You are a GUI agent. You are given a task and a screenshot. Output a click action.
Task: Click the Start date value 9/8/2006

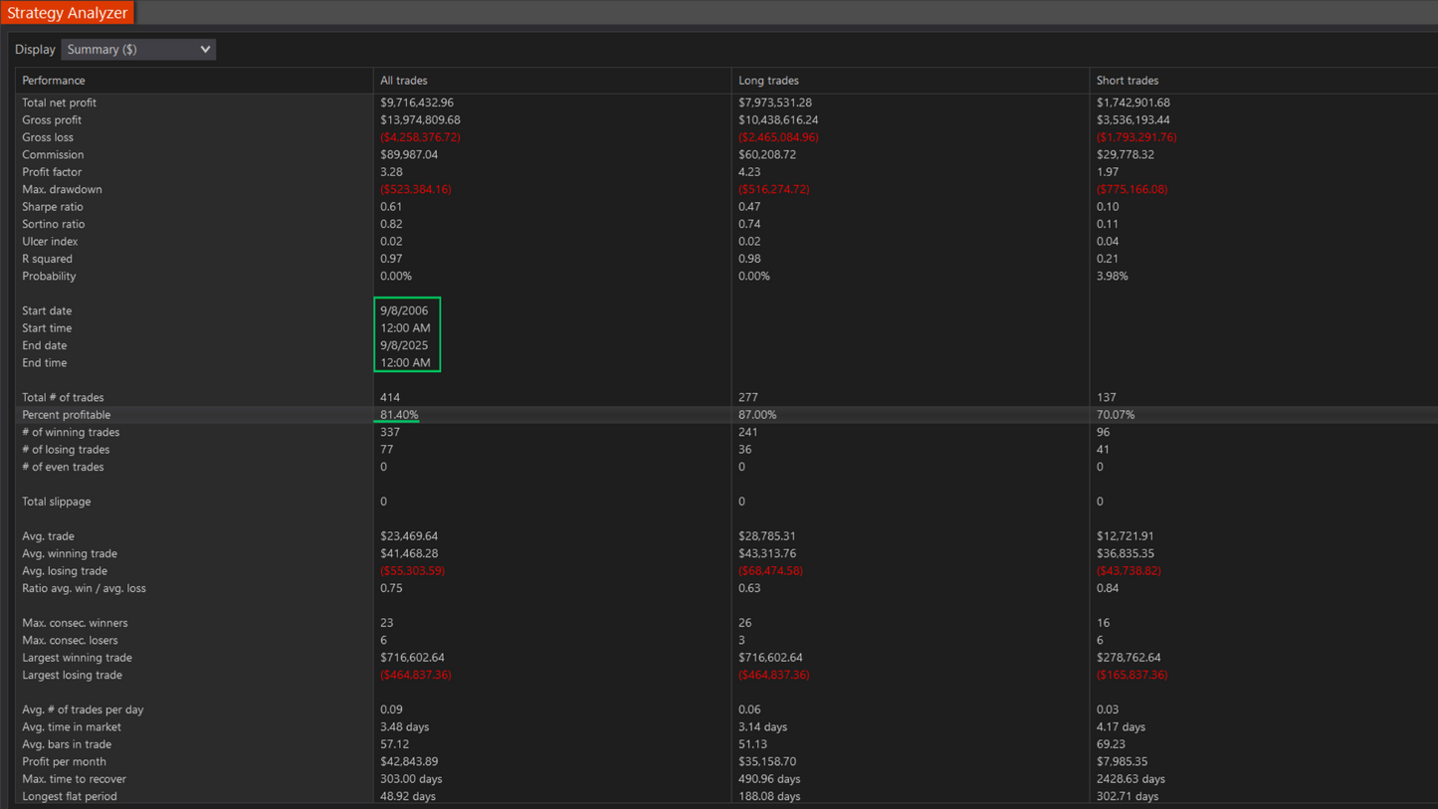(x=404, y=310)
